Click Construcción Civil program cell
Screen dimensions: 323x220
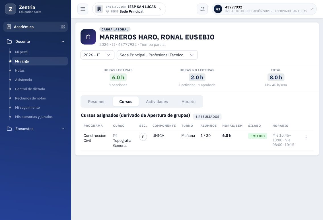coord(95,138)
